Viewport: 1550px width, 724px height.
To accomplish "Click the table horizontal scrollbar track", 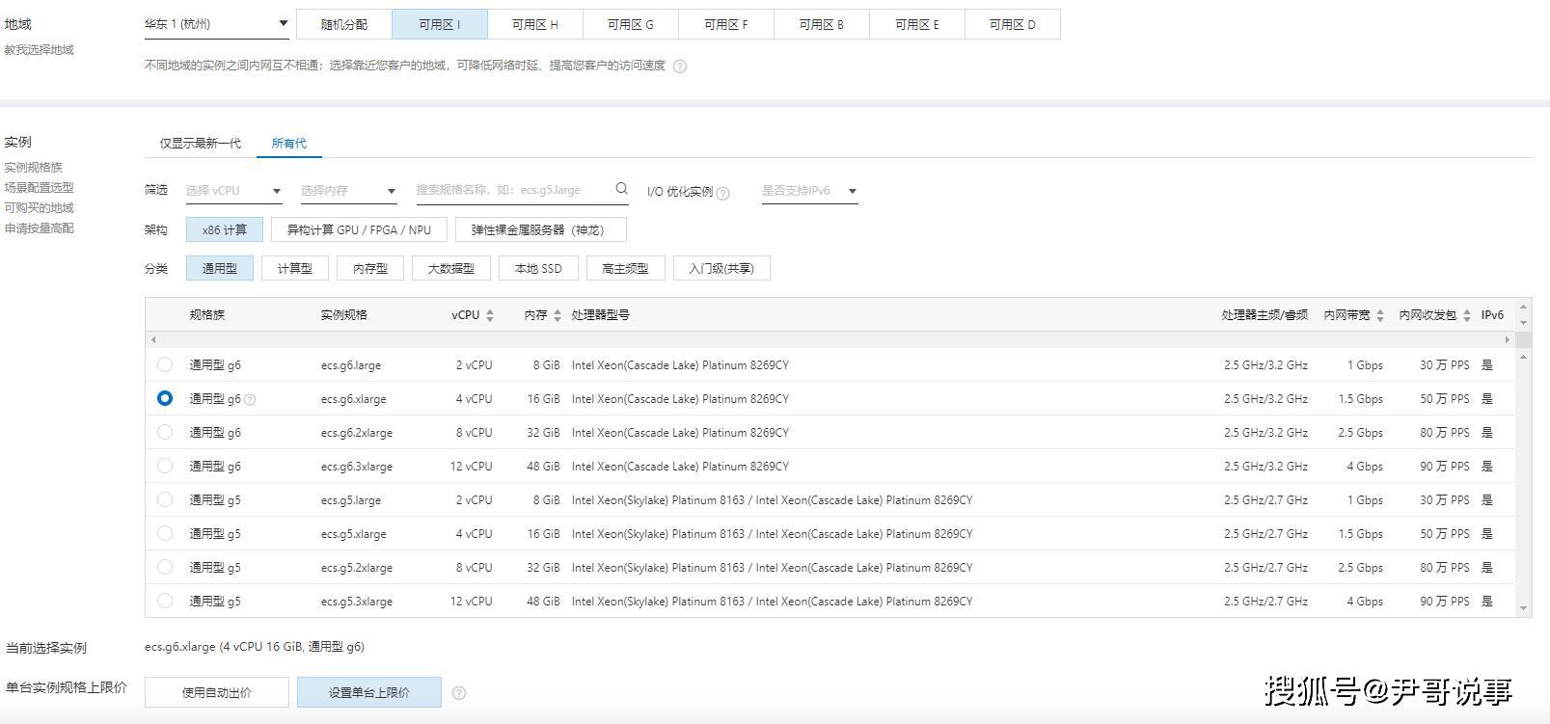I will click(x=829, y=339).
